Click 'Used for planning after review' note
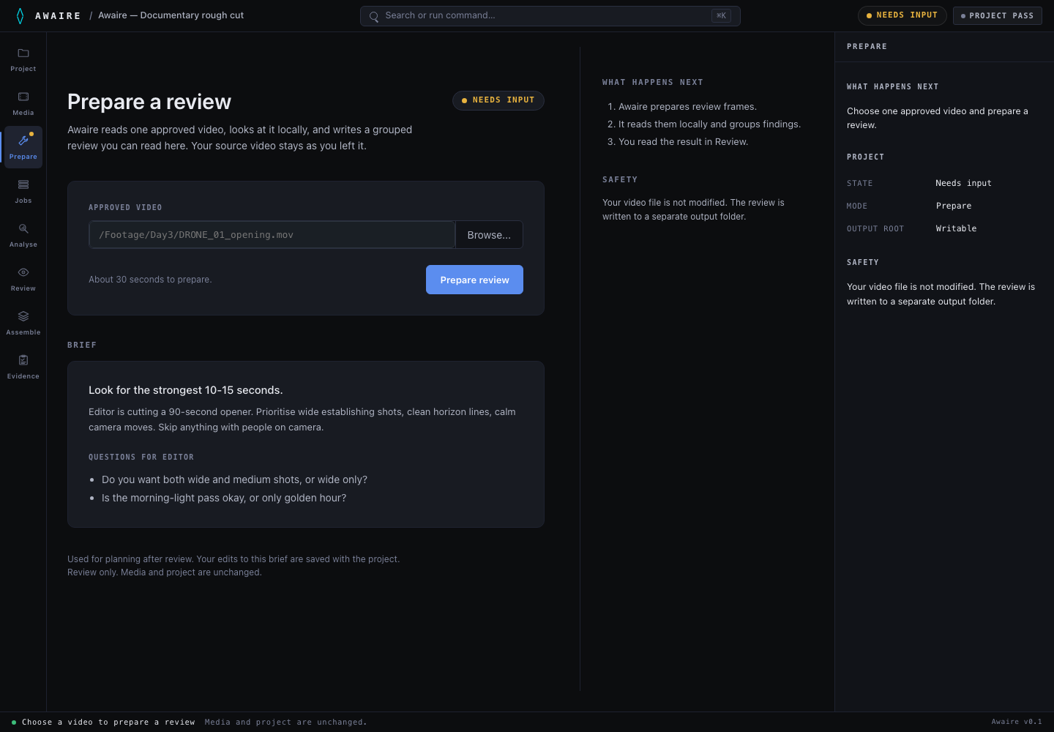This screenshot has width=1054, height=732. pos(233,559)
